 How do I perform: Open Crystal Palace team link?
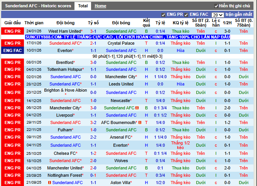[121, 43]
